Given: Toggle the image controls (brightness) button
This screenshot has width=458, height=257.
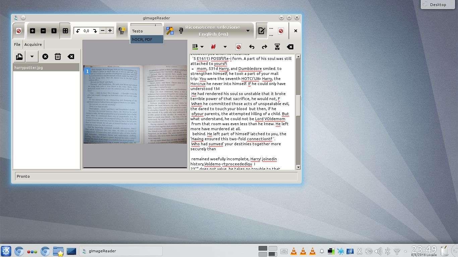Looking at the screenshot, I should coord(122,31).
